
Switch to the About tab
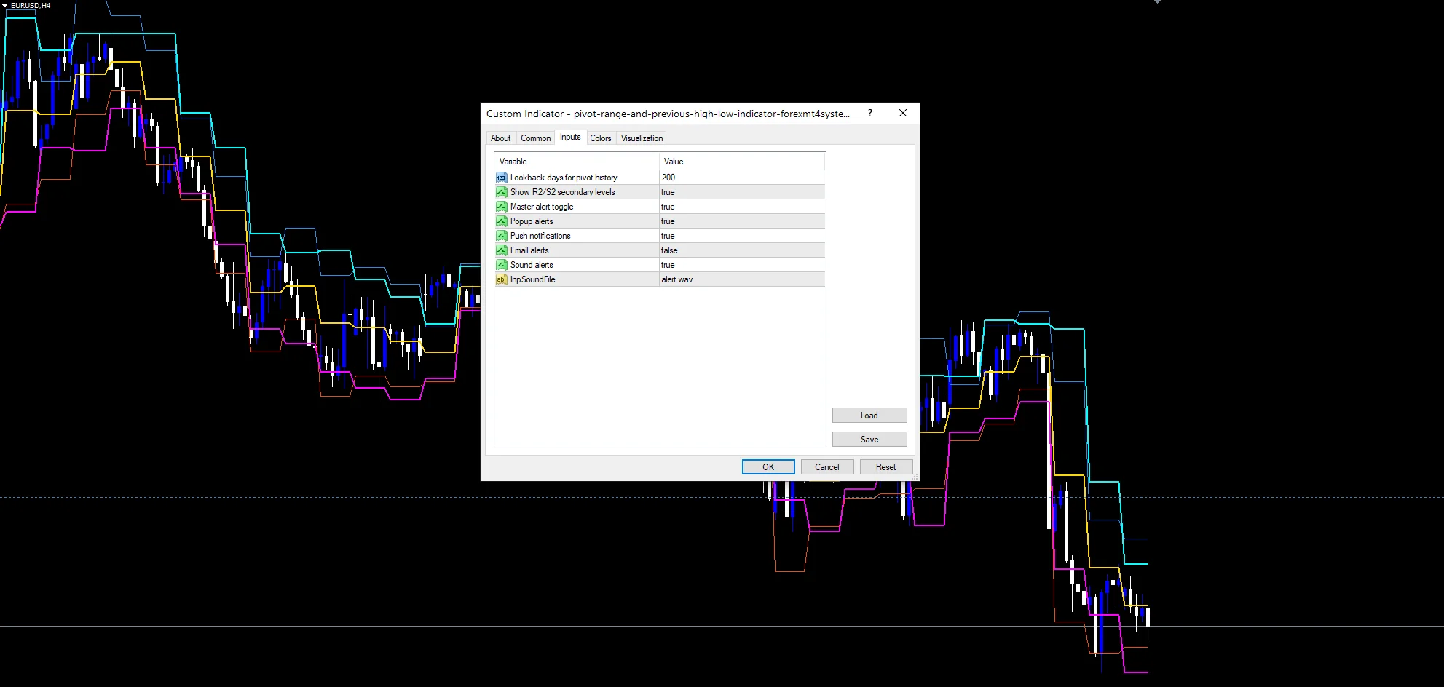501,138
